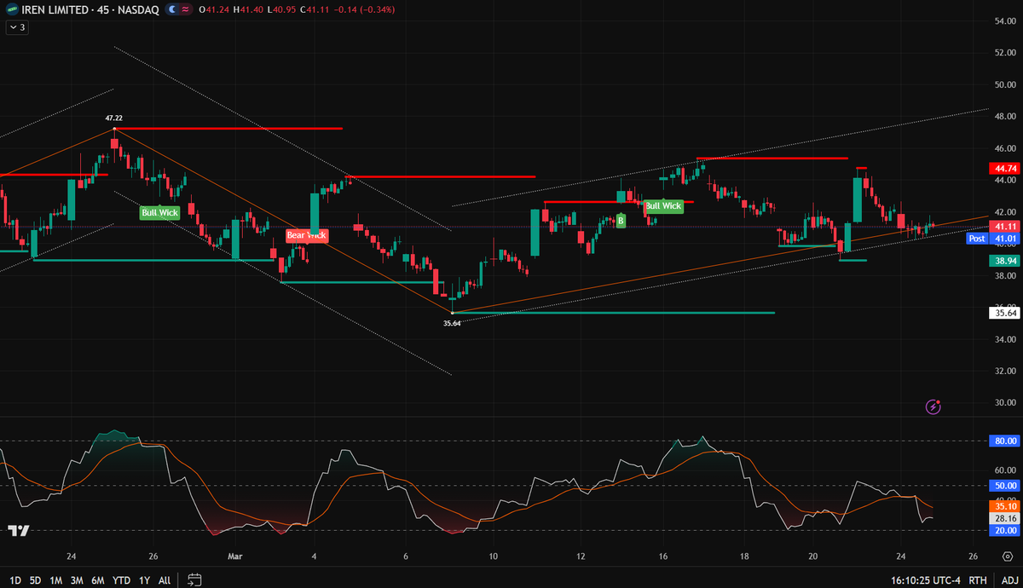The height and width of the screenshot is (588, 1023).
Task: Select the 5D time range
Action: click(x=35, y=580)
